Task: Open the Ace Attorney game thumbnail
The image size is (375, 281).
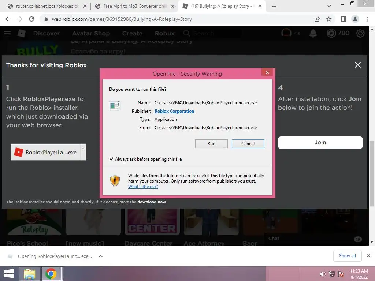Action: (x=211, y=222)
